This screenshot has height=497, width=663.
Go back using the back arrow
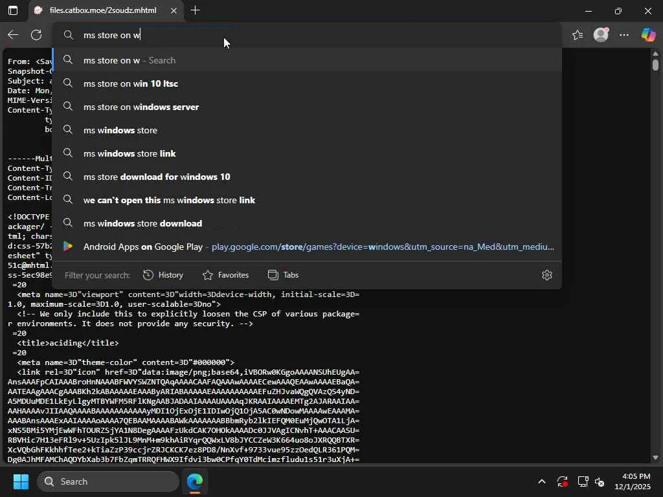click(x=13, y=35)
